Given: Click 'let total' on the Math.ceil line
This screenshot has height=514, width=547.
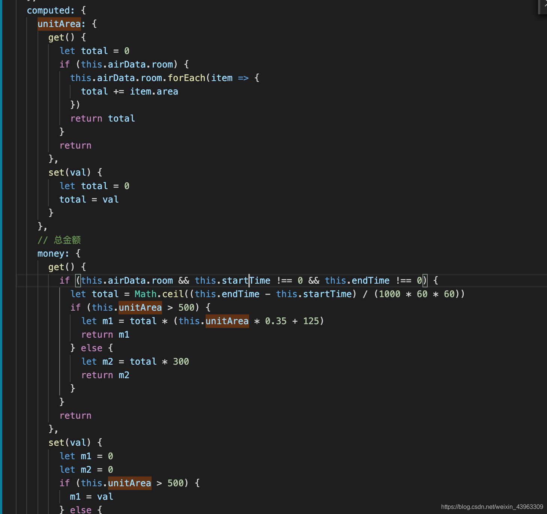Looking at the screenshot, I should pos(95,294).
